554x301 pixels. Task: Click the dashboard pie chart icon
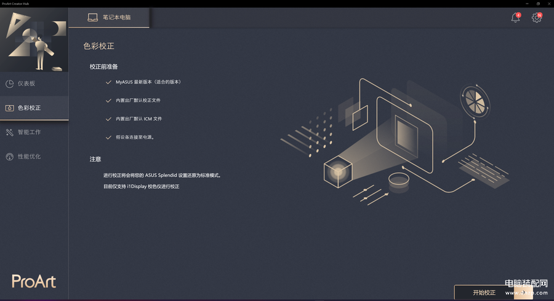pos(9,84)
